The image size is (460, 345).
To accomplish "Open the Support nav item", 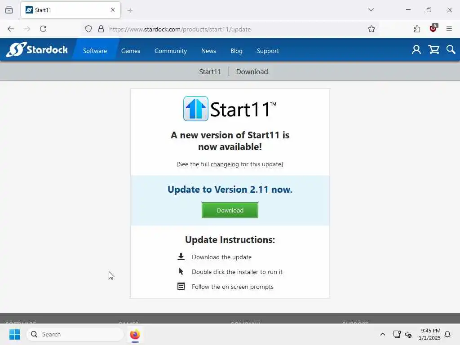I will (x=268, y=51).
